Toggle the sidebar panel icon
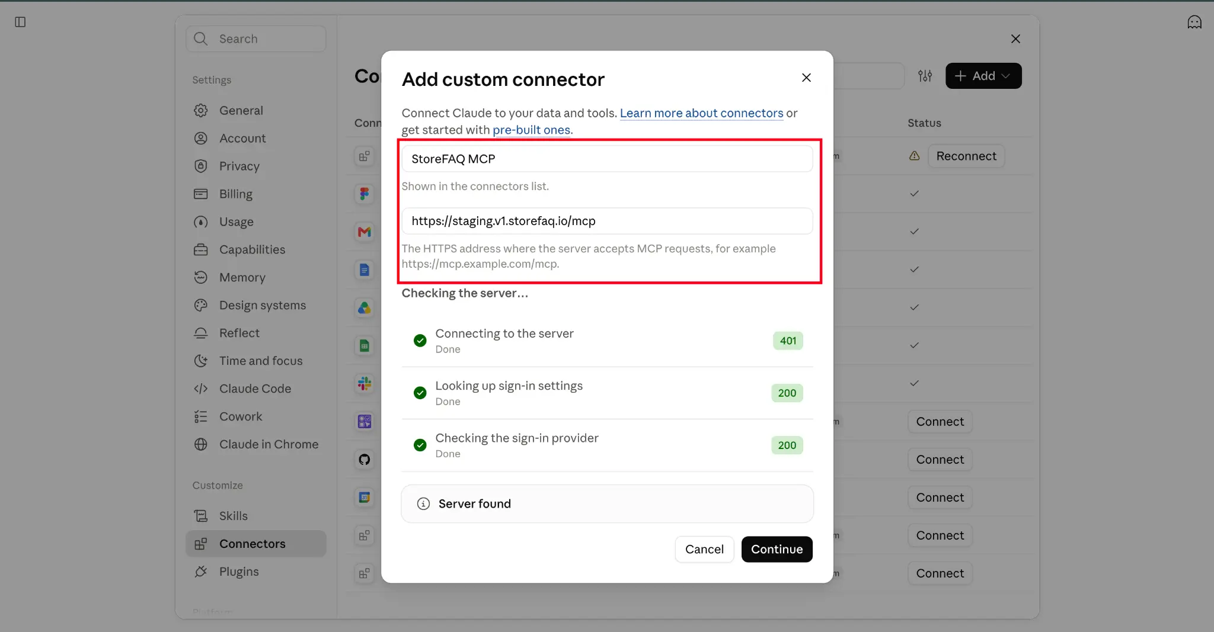 [20, 22]
